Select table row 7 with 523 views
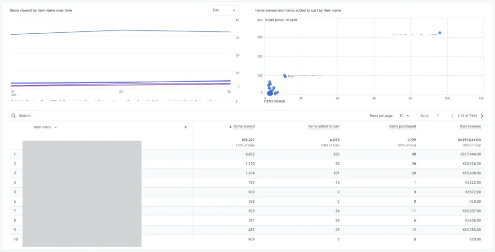495x252 pixels. click(x=247, y=211)
